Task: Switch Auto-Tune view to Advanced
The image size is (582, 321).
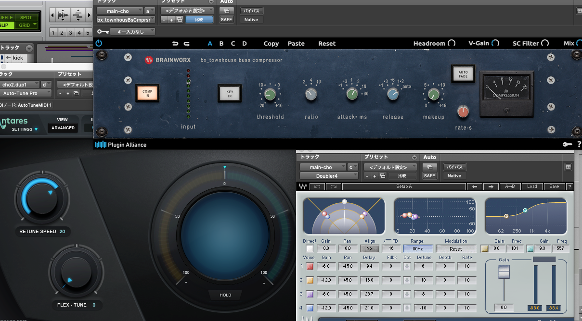Action: [63, 128]
